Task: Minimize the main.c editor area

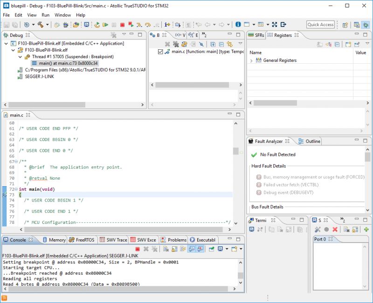Action: click(229, 114)
